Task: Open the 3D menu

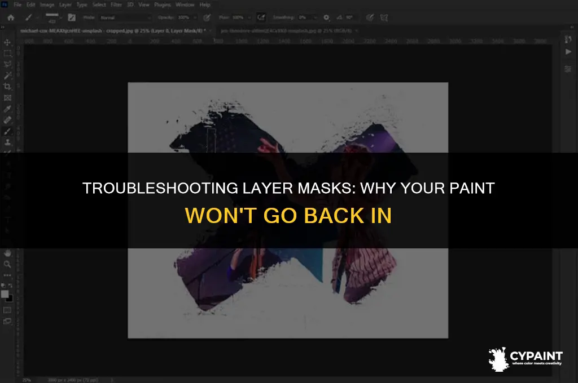Action: [130, 5]
